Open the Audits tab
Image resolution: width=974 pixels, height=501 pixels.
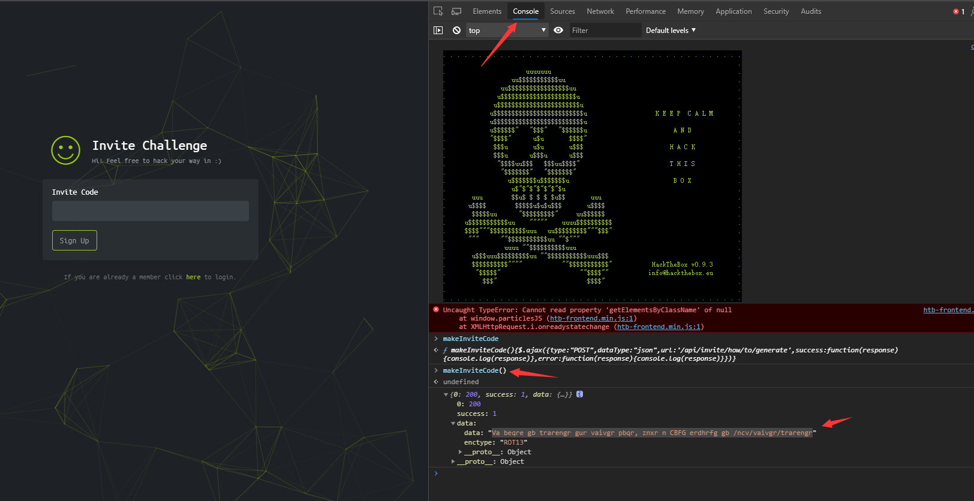tap(811, 11)
